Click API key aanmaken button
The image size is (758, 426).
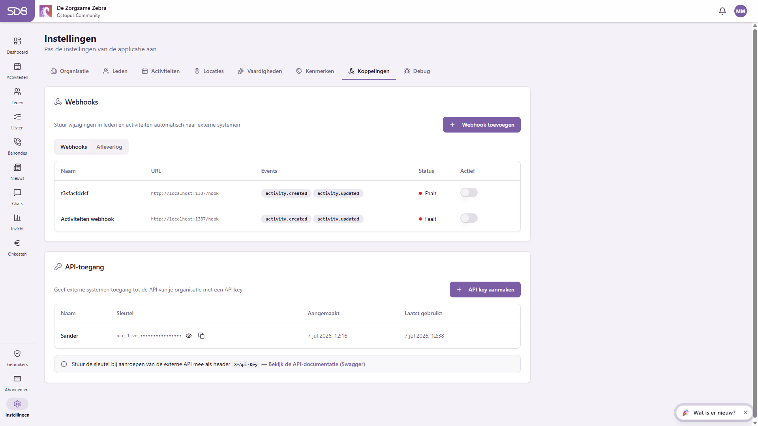[485, 290]
